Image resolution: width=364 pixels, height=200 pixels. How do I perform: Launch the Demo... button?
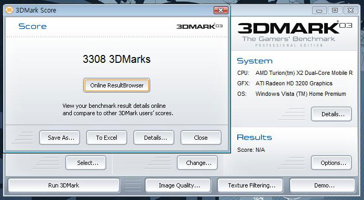pyautogui.click(x=323, y=185)
